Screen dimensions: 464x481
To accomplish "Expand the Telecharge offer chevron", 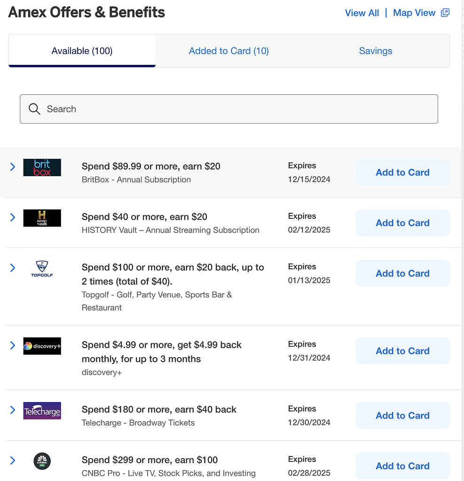I will pyautogui.click(x=13, y=410).
